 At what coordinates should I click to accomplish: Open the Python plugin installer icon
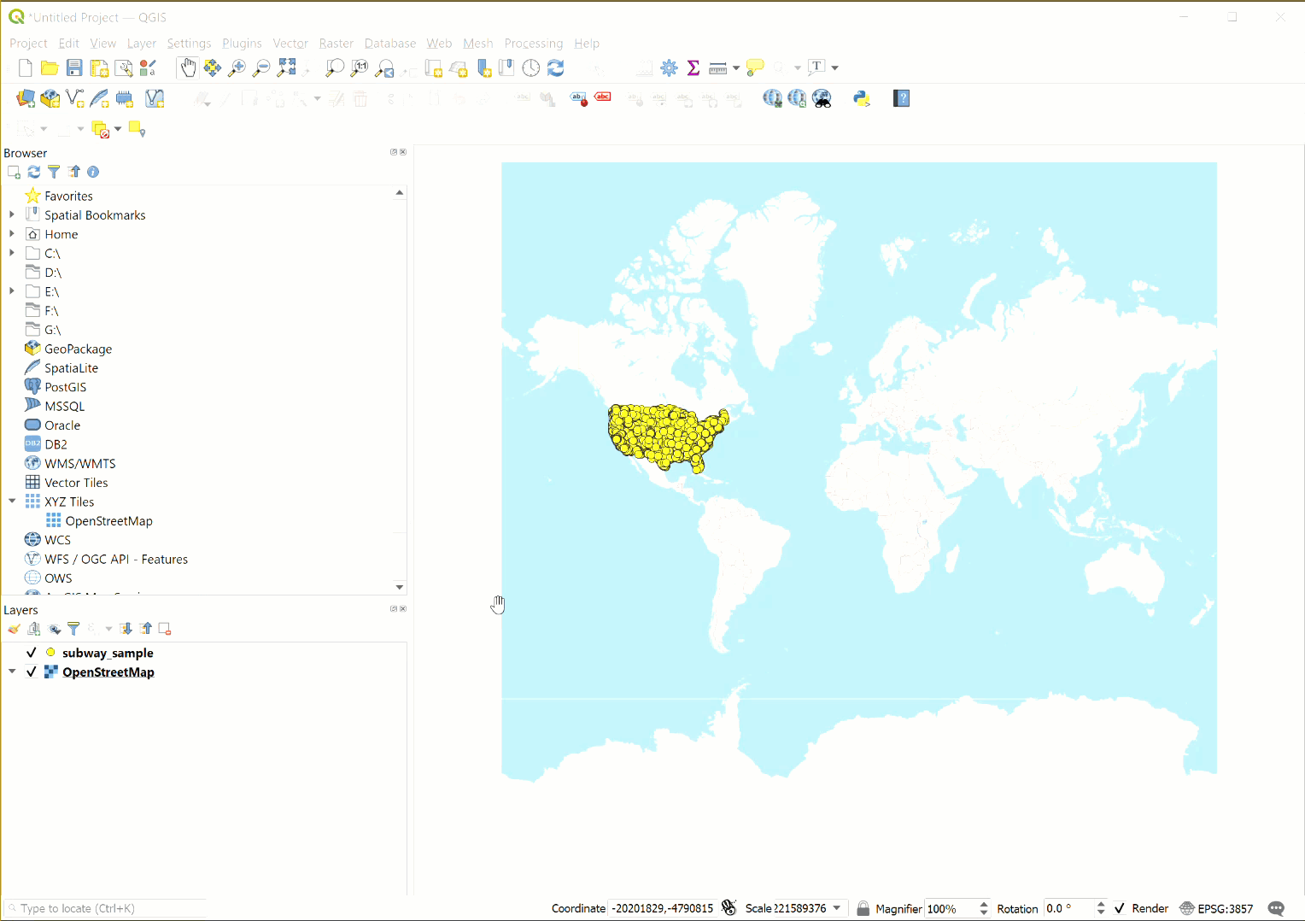pos(862,98)
